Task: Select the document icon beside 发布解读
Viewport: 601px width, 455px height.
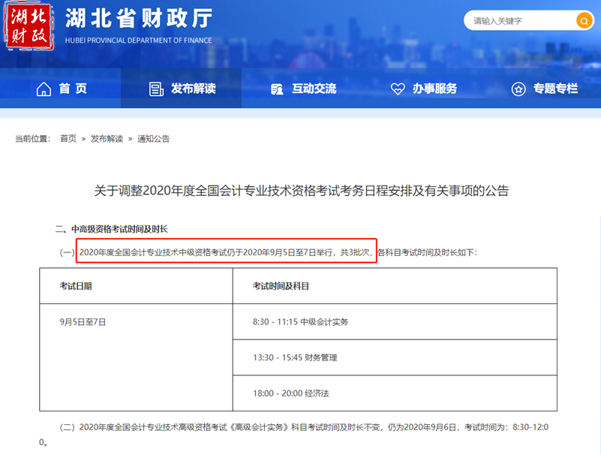Action: pyautogui.click(x=156, y=89)
